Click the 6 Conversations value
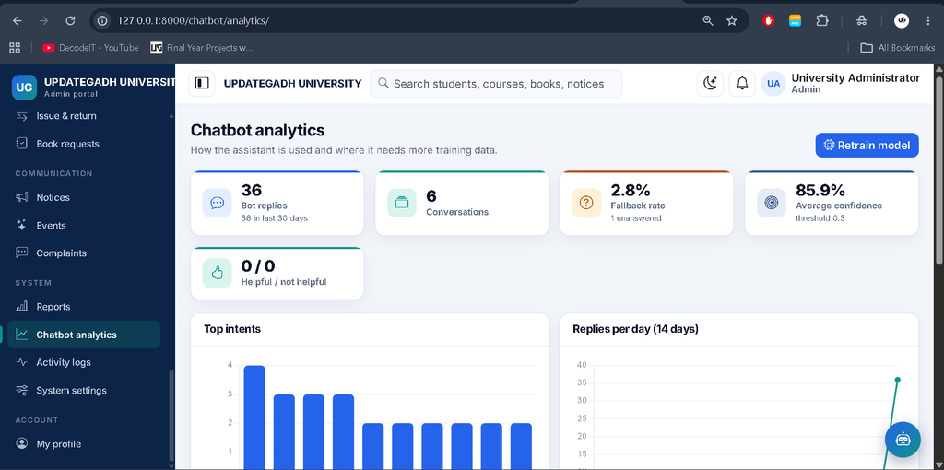944x470 pixels. coord(431,196)
